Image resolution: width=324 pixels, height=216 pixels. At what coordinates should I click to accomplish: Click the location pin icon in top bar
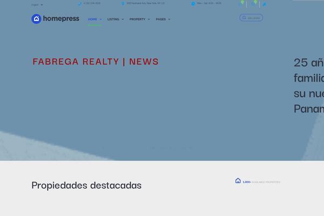point(123,4)
